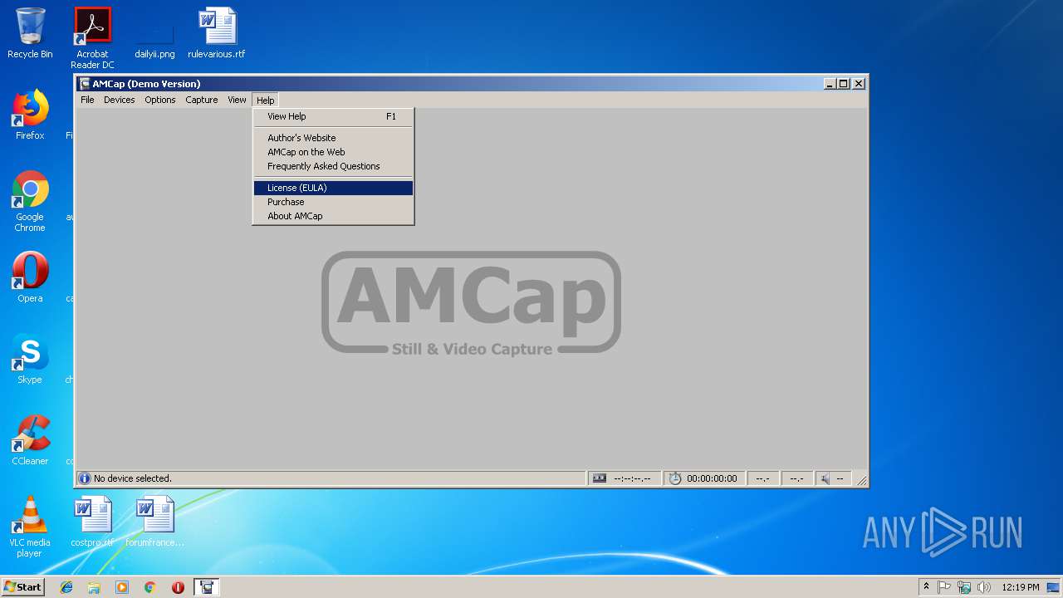The width and height of the screenshot is (1063, 598).
Task: Click the system tray volume icon
Action: click(x=984, y=587)
